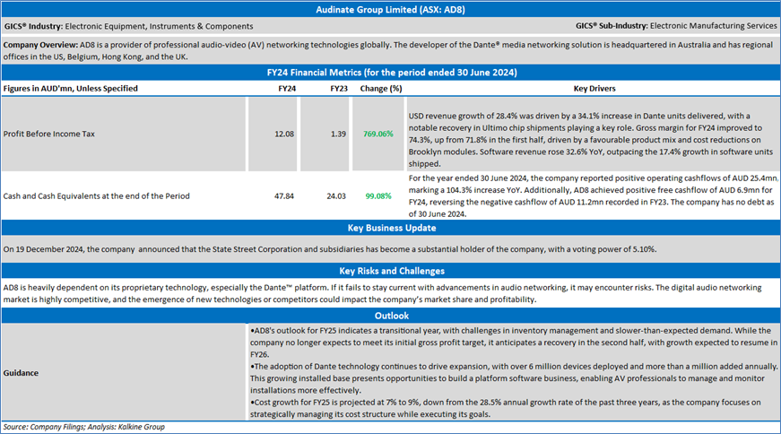Click the 'Key Business Update' header bar
Image resolution: width=781 pixels, height=434 pixels.
[391, 228]
